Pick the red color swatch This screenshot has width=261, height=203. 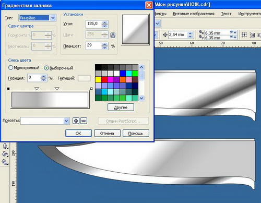pyautogui.click(x=104, y=80)
